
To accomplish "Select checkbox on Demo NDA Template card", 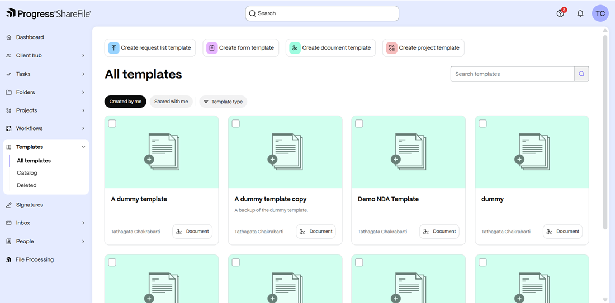I will (359, 124).
